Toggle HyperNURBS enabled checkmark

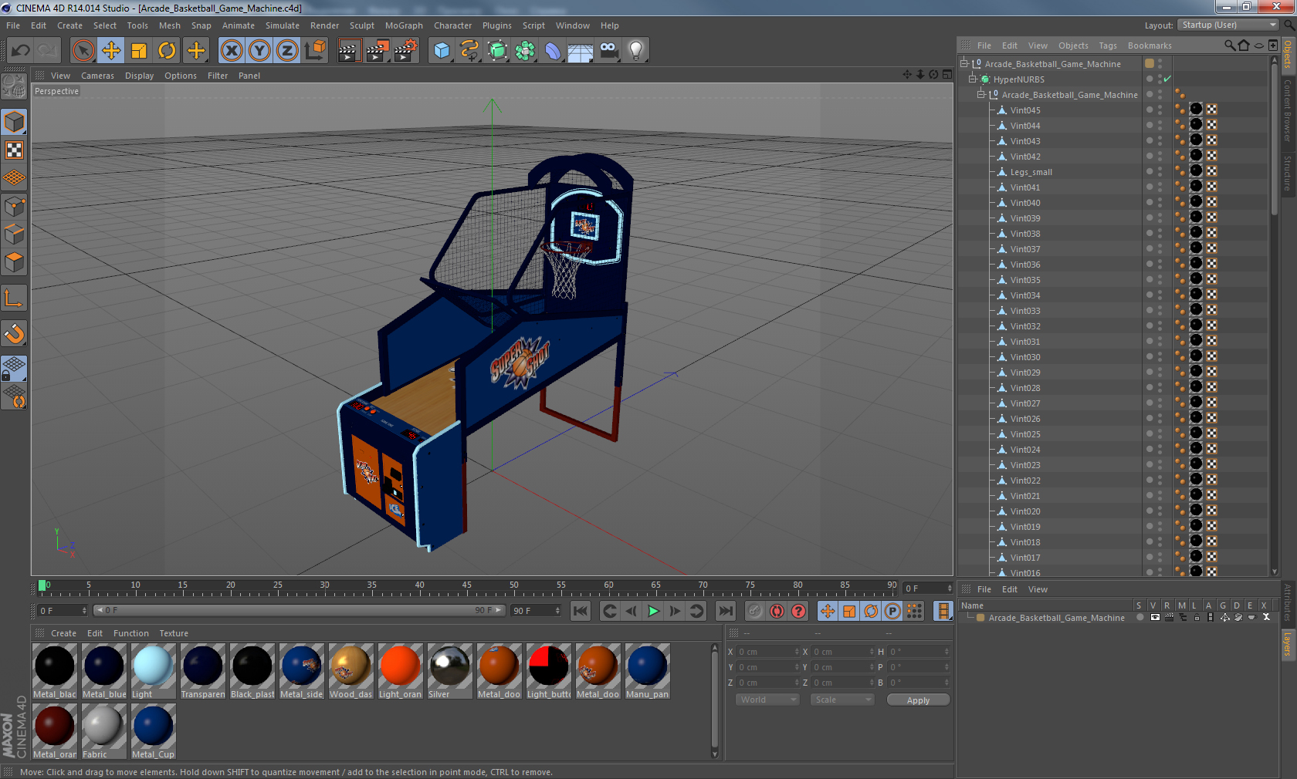[1167, 79]
